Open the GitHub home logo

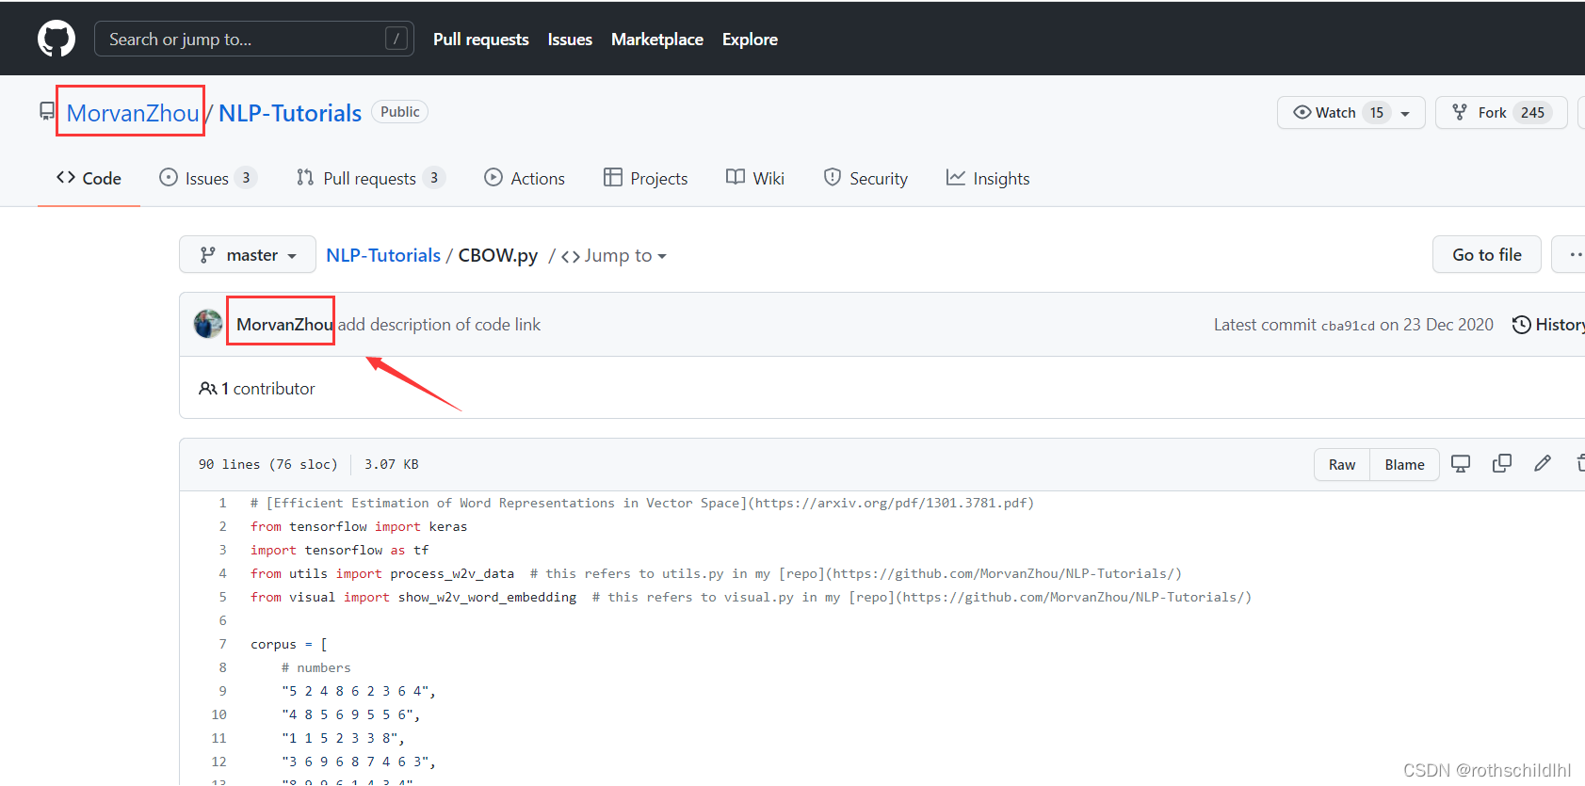tap(57, 39)
